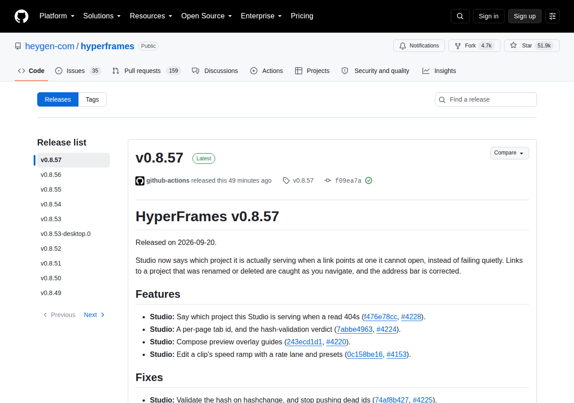
Task: Expand the Platform menu
Action: click(57, 16)
